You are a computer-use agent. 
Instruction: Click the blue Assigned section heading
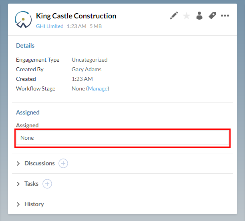(x=28, y=113)
